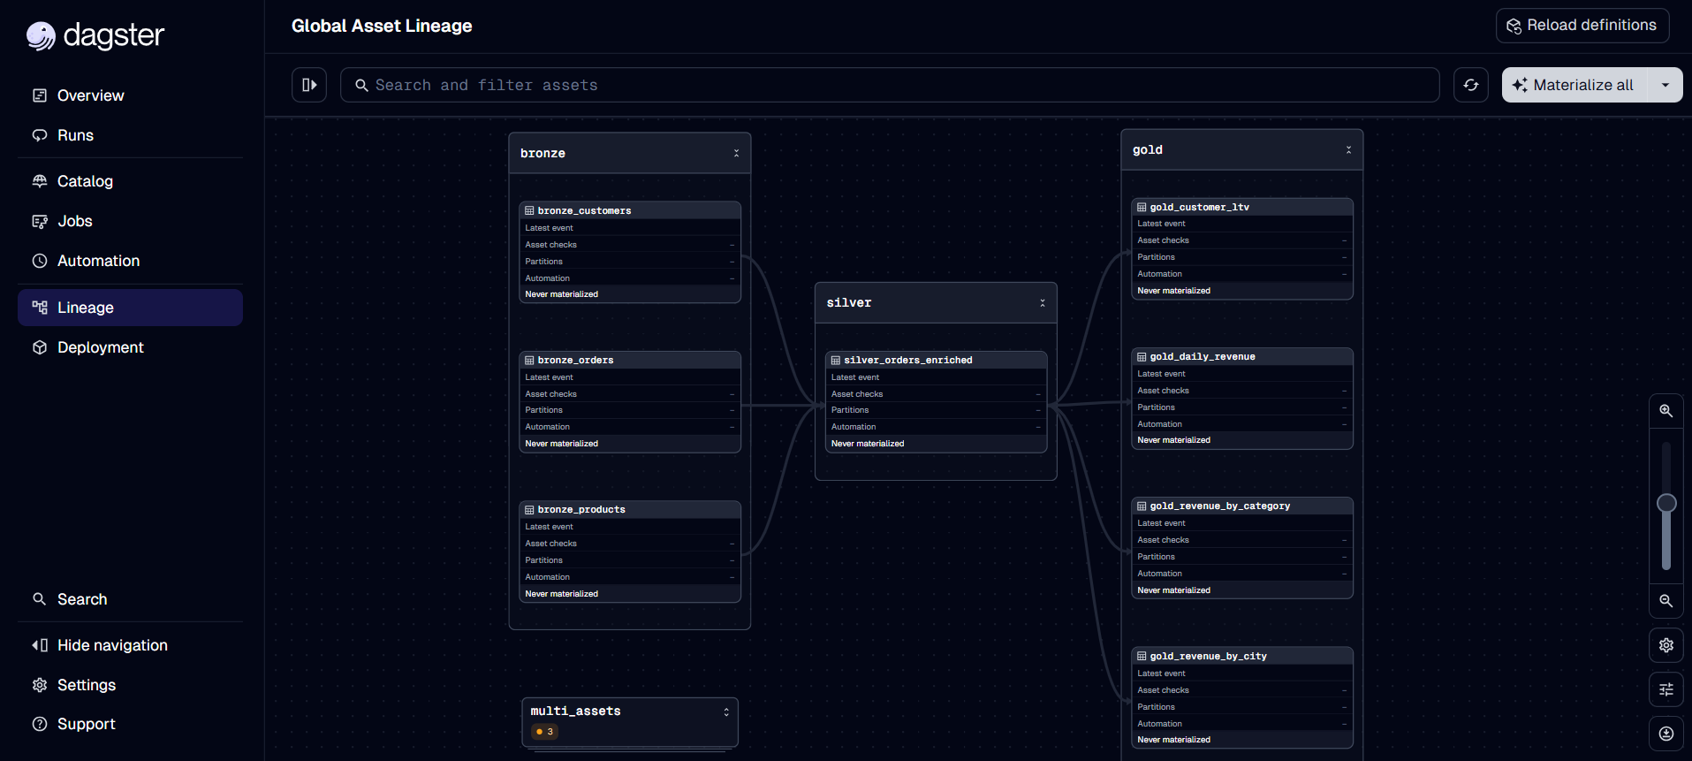Open the Materialize all dropdown arrow
The height and width of the screenshot is (761, 1692).
(x=1665, y=85)
